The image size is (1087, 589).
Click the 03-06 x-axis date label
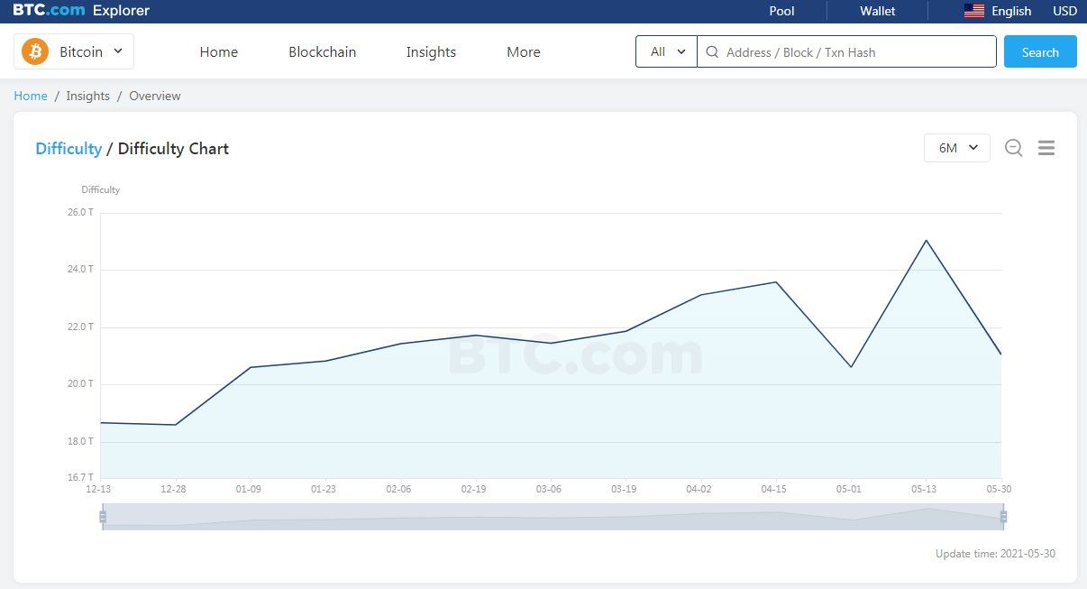click(x=549, y=489)
